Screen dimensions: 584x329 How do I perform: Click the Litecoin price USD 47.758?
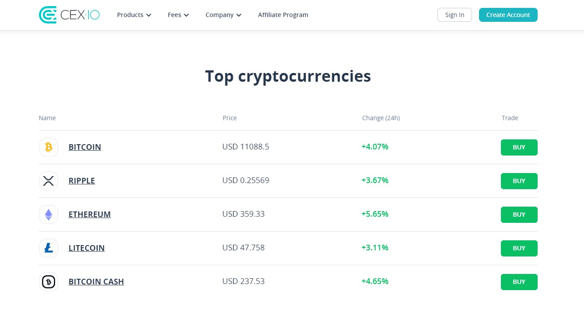244,248
